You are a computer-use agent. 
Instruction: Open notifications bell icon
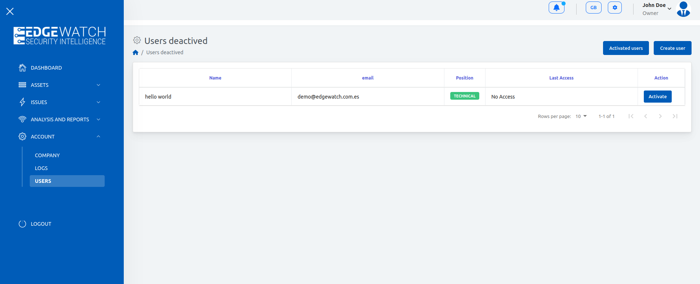[556, 8]
